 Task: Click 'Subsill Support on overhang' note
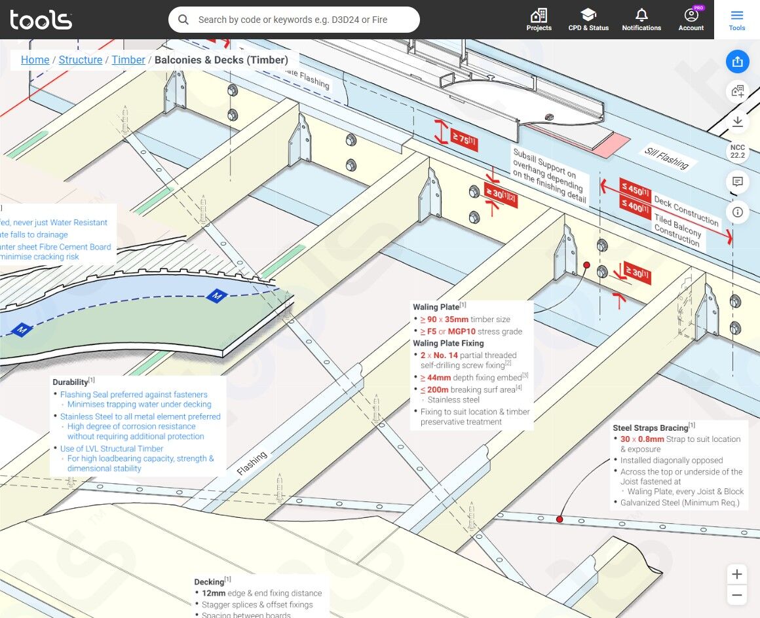click(x=550, y=176)
